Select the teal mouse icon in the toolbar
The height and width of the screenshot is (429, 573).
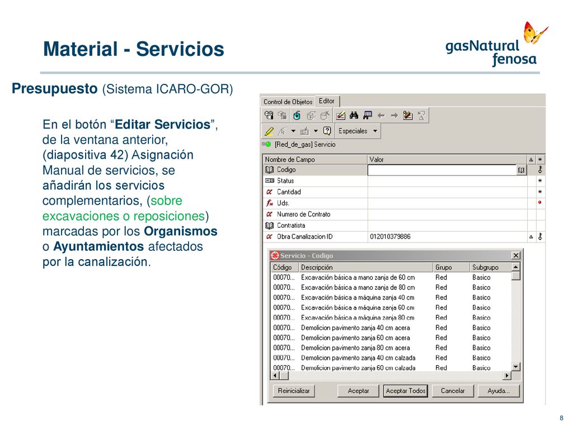pyautogui.click(x=297, y=116)
